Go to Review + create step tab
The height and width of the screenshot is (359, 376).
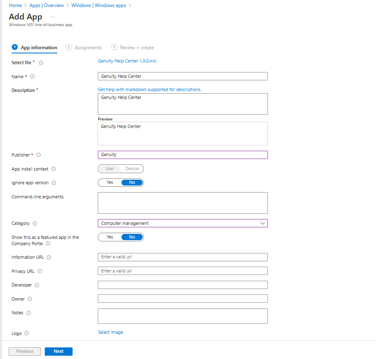(132, 48)
